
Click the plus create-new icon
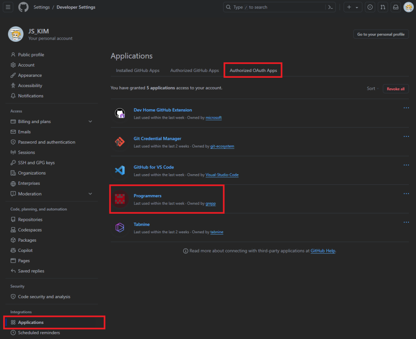[349, 7]
